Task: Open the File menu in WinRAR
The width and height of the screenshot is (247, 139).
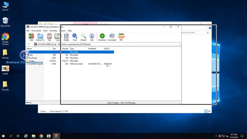Action: [x=28, y=31]
